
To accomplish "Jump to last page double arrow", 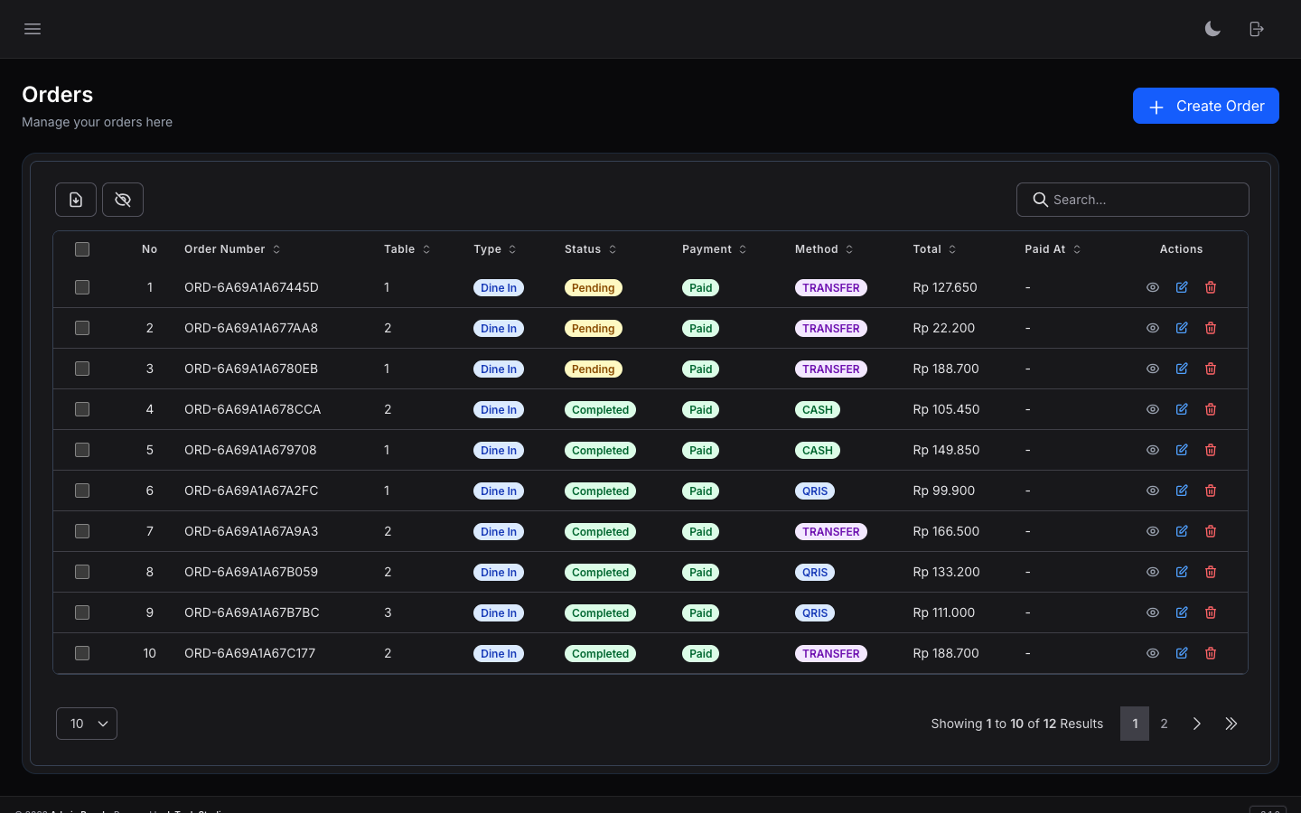I will (x=1231, y=724).
